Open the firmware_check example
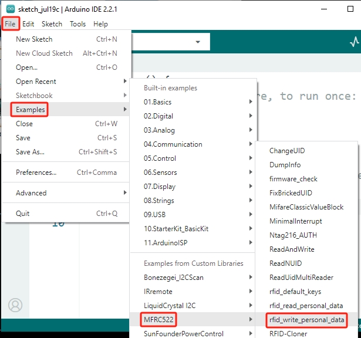This screenshot has width=361, height=338. click(x=306, y=179)
